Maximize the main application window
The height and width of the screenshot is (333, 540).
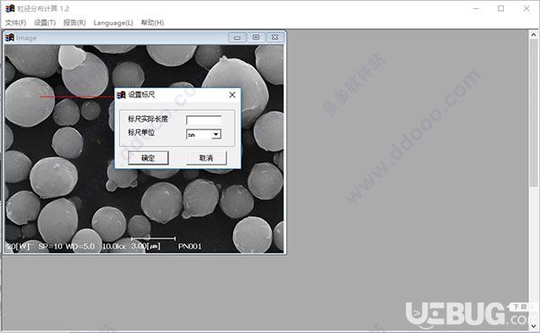[501, 9]
